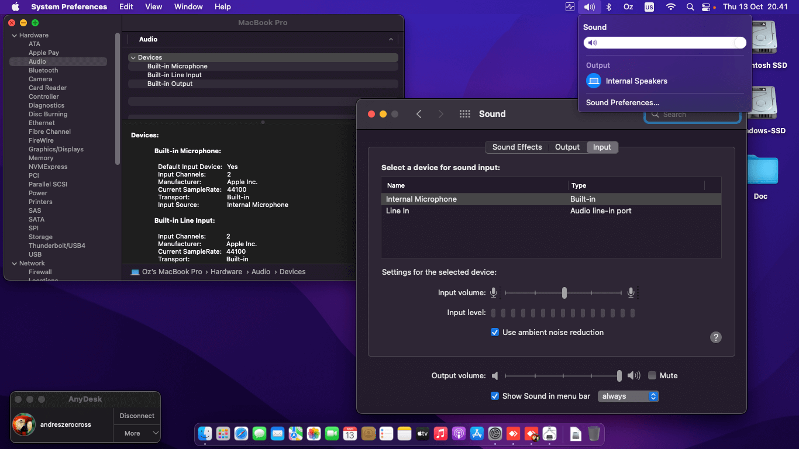Launch Notes from the Dock

404,434
